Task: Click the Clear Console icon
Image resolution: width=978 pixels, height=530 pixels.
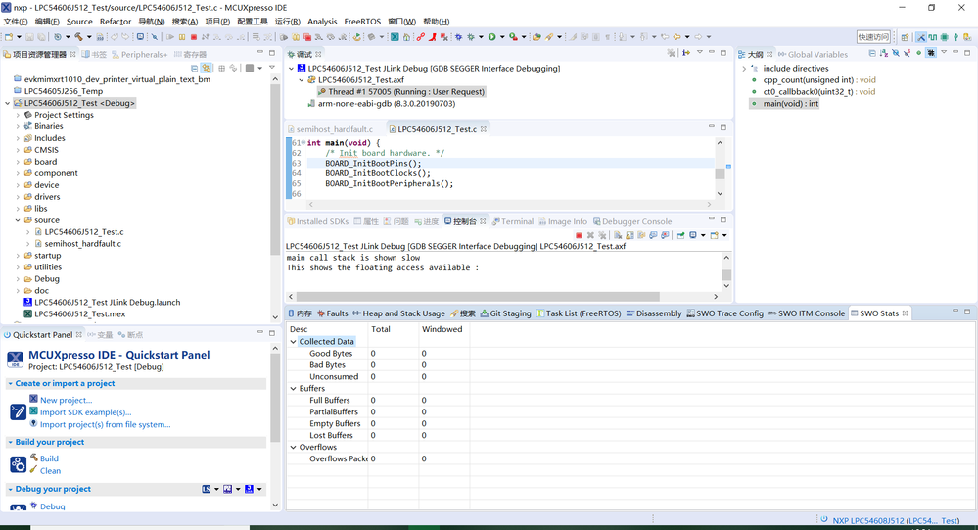Action: pos(618,235)
